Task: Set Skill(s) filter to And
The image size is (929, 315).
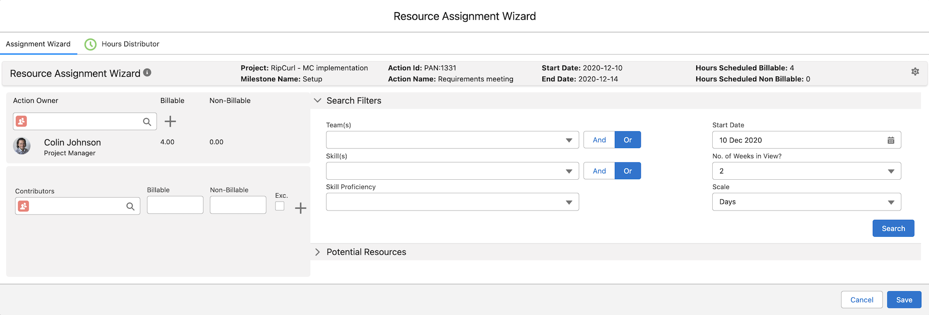Action: coord(599,171)
